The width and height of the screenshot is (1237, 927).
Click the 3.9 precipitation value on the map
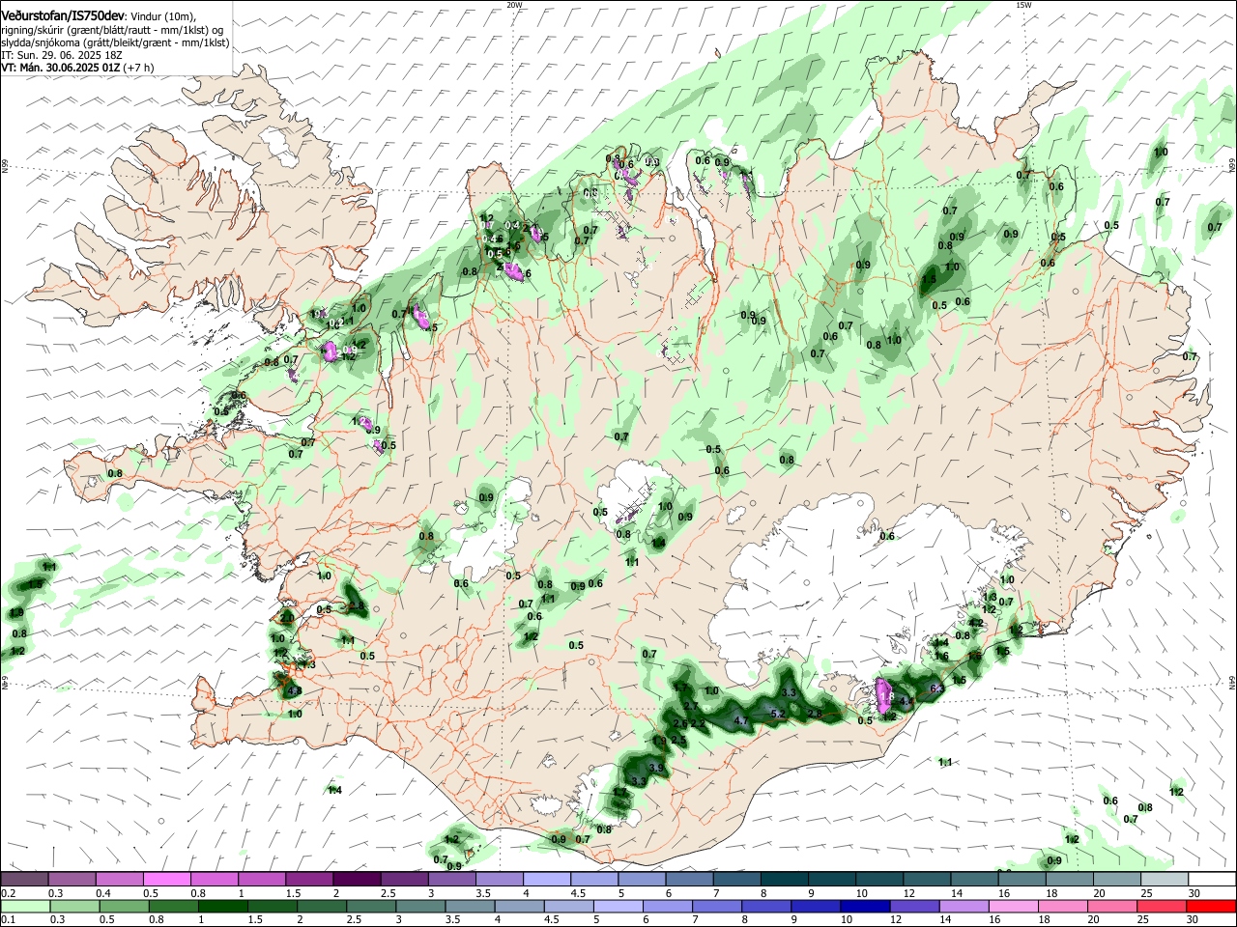click(656, 768)
